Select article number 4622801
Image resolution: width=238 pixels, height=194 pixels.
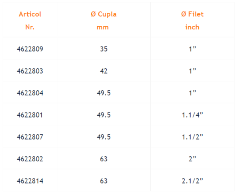[x=30, y=115]
